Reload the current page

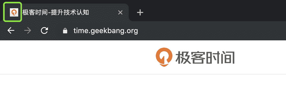[44, 31]
